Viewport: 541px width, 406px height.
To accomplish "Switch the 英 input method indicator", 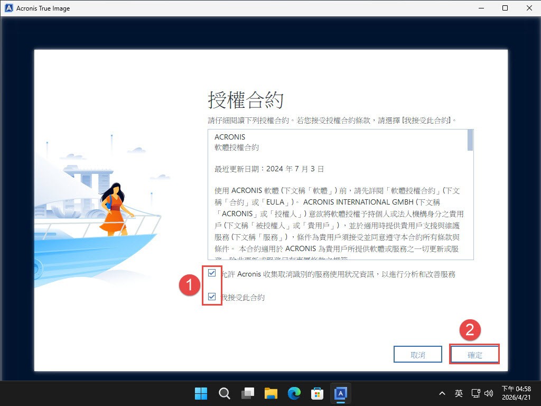I will [459, 393].
